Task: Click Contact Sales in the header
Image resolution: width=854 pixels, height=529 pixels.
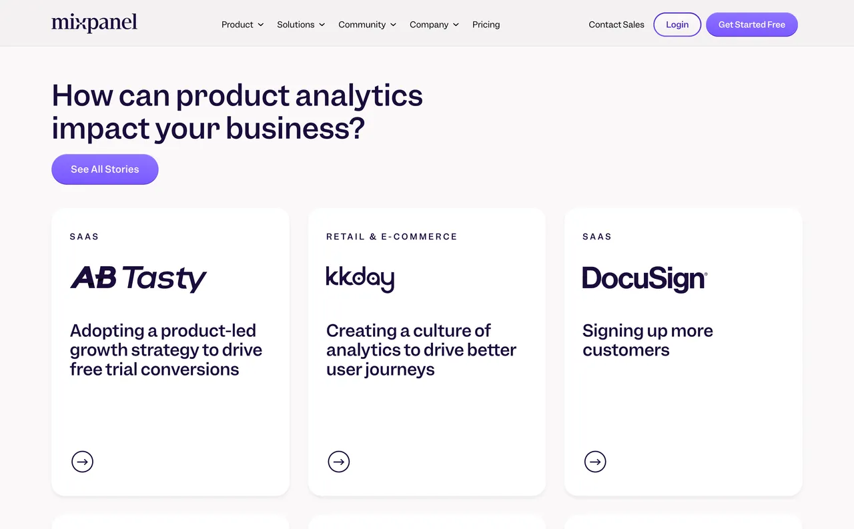Action: (616, 24)
